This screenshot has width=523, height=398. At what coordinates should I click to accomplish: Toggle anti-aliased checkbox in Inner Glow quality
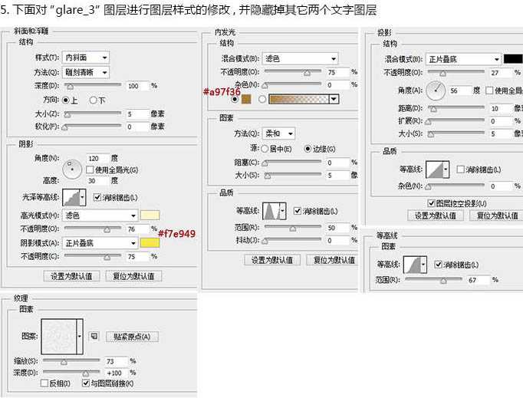(x=298, y=211)
